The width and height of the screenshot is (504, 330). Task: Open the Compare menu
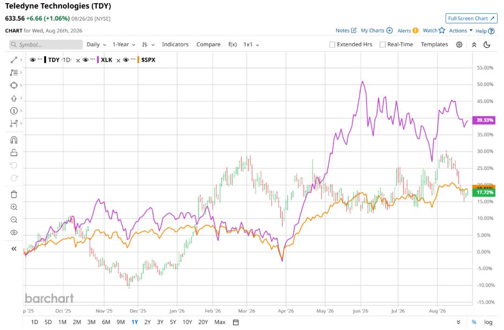point(208,44)
